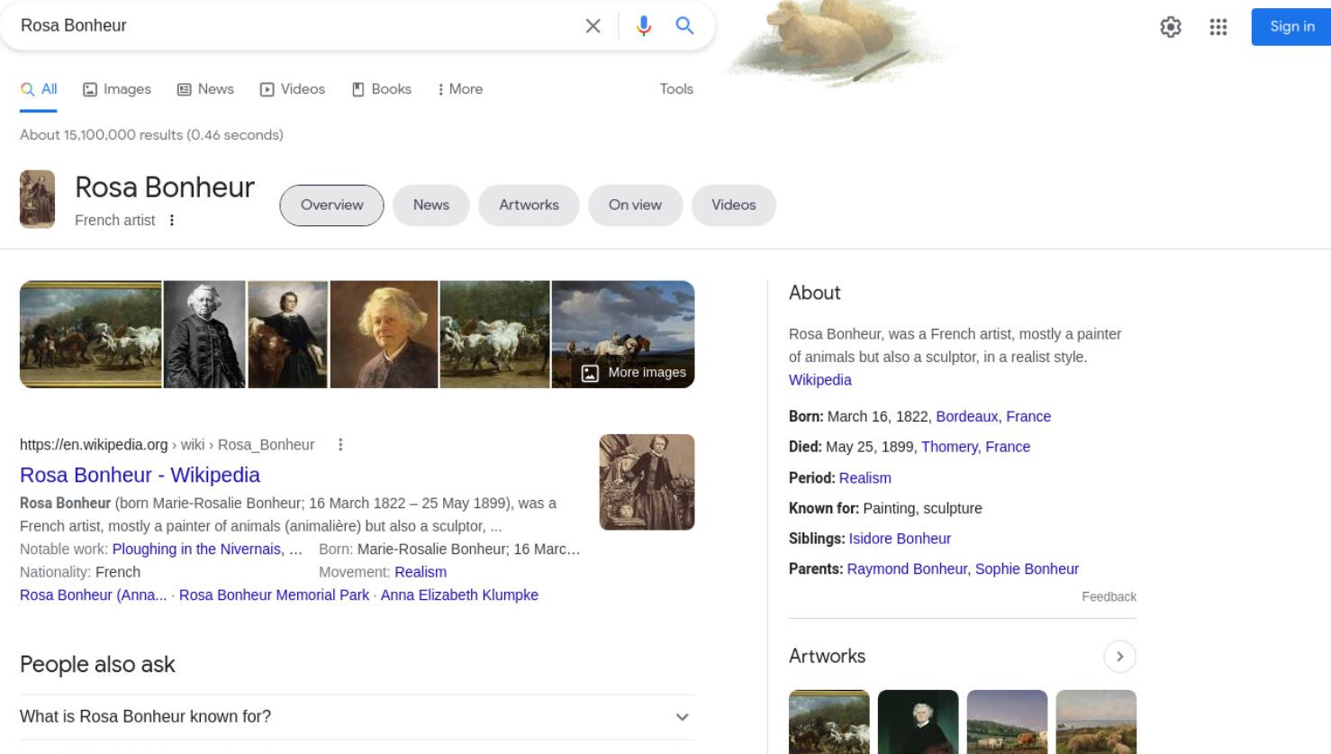Open the second Artworks portrait thumbnail
1331x754 pixels.
(918, 722)
